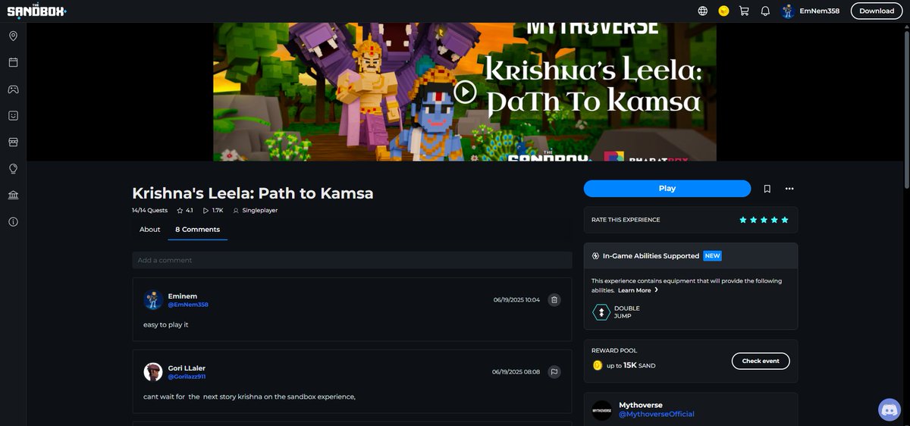This screenshot has width=910, height=426.
Task: Open the Marketplace shop sidebar icon
Action: coord(13,142)
